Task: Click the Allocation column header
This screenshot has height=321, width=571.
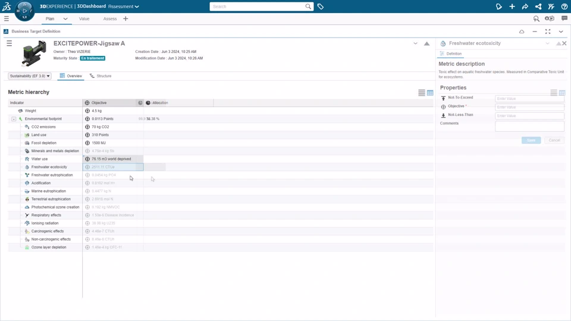Action: click(160, 103)
